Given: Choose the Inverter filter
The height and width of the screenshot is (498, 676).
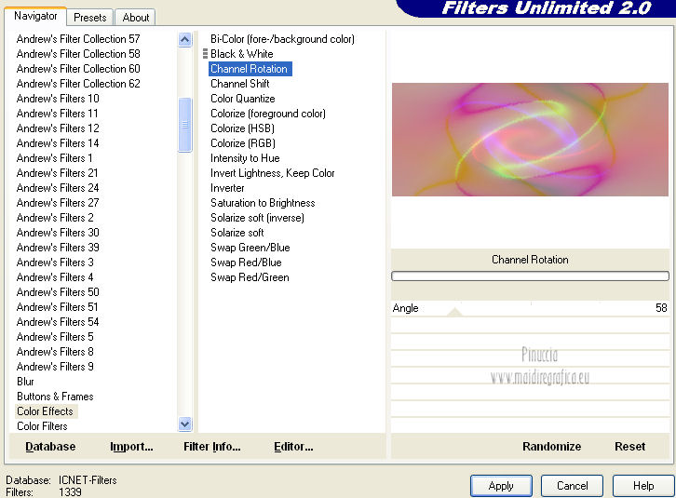Looking at the screenshot, I should tap(227, 188).
